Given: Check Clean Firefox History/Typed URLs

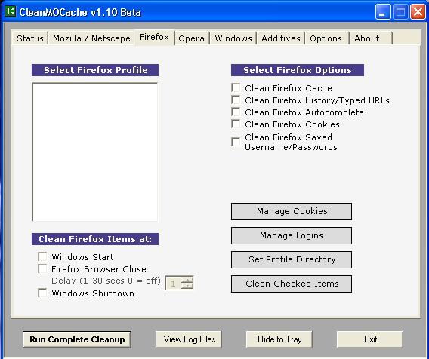Looking at the screenshot, I should click(x=236, y=100).
